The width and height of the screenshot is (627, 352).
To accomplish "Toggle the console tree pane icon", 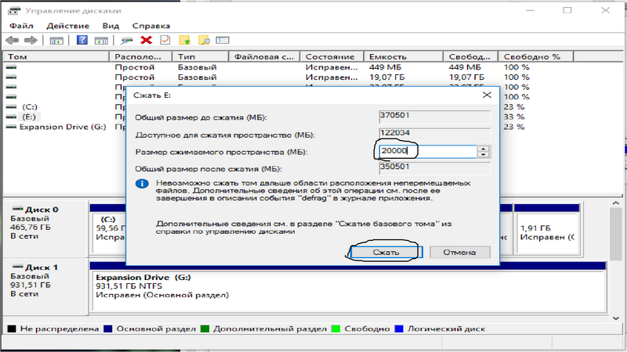I will pyautogui.click(x=56, y=41).
